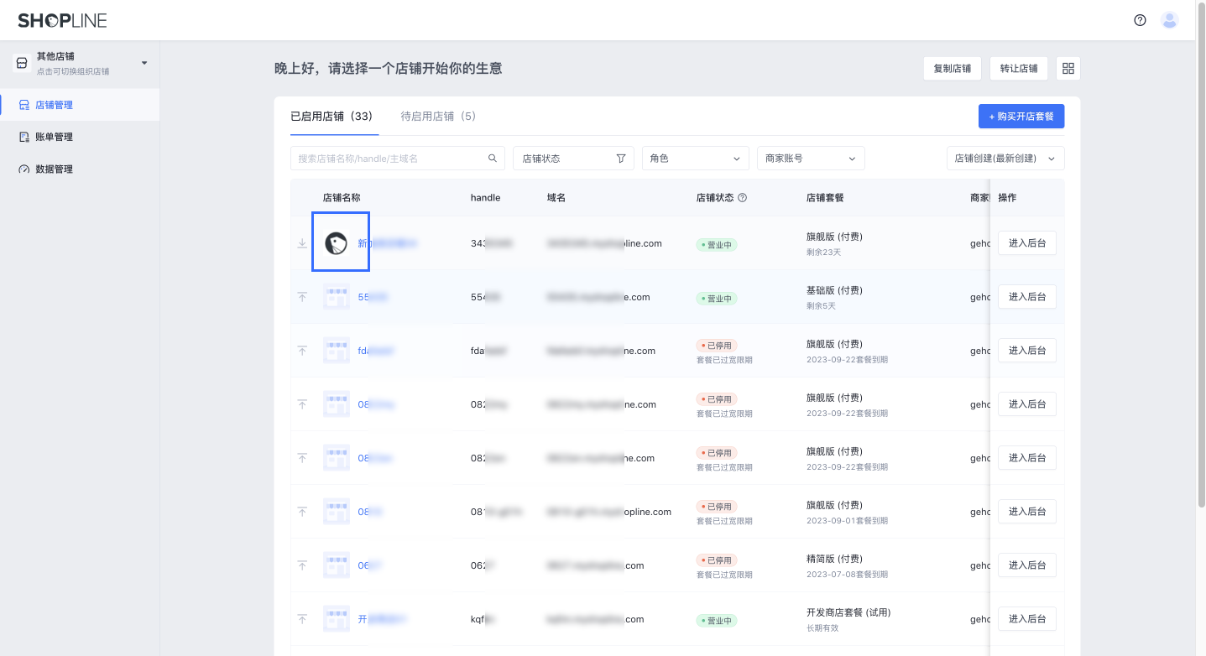1206x656 pixels.
Task: Open the 店铺状态 filter dropdown
Action: (573, 158)
